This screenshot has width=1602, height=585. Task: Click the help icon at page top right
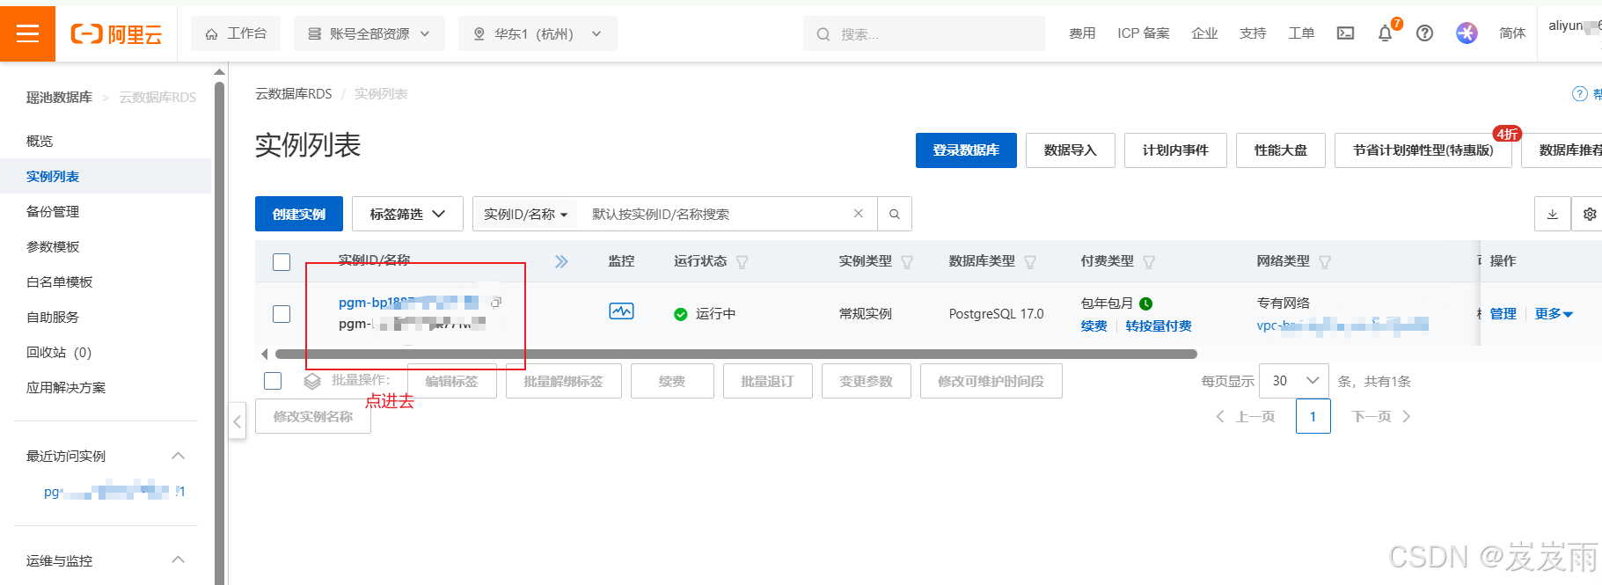(1580, 94)
